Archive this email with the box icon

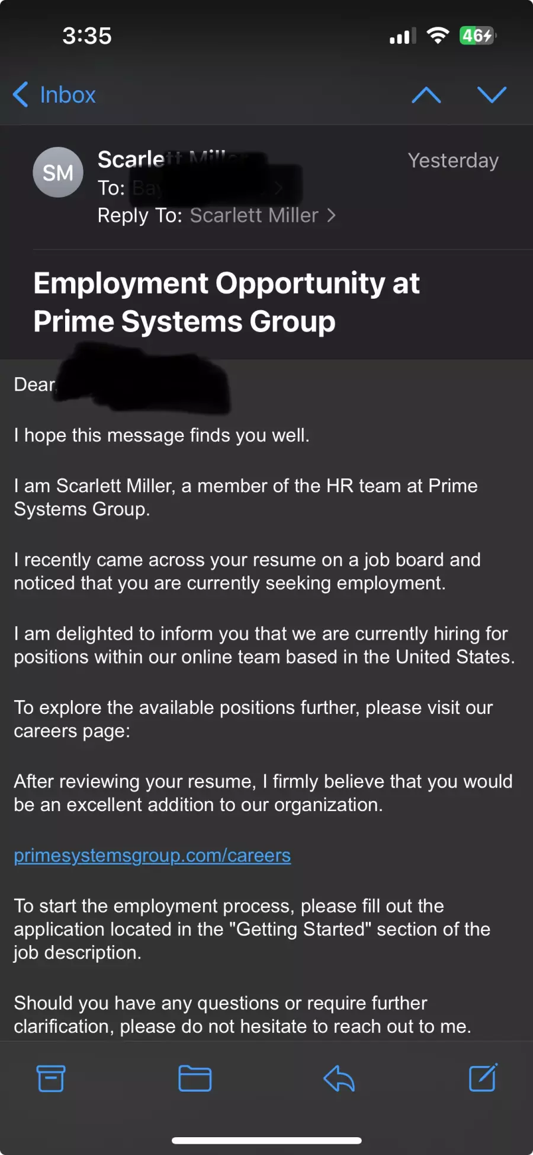[x=51, y=1079]
